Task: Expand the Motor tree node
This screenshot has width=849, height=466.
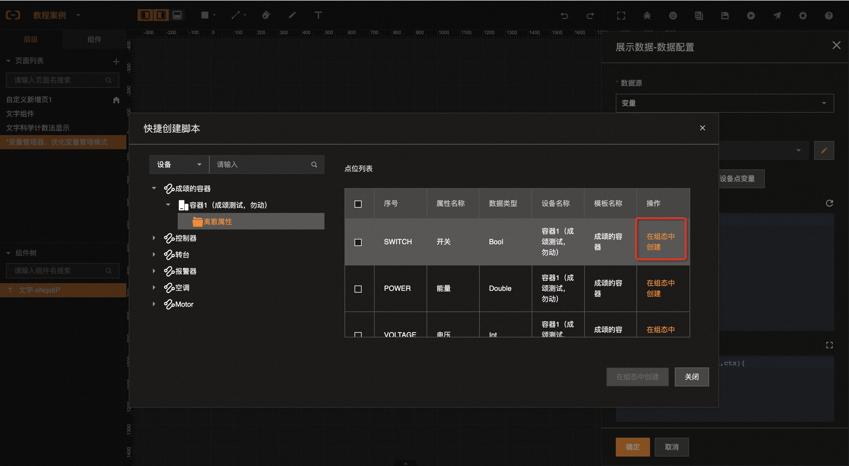Action: pos(154,304)
